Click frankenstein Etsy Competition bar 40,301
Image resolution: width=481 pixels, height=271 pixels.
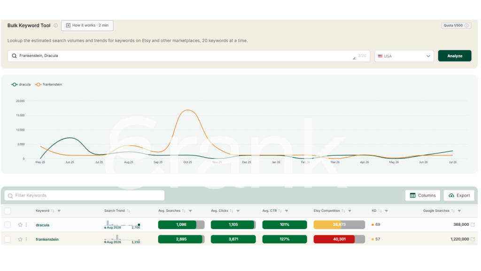[x=339, y=239]
